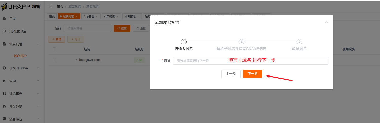Viewport: 380px width, 123px height.
Task: Close the 推广链接 tab via its x
Action: (117, 17)
